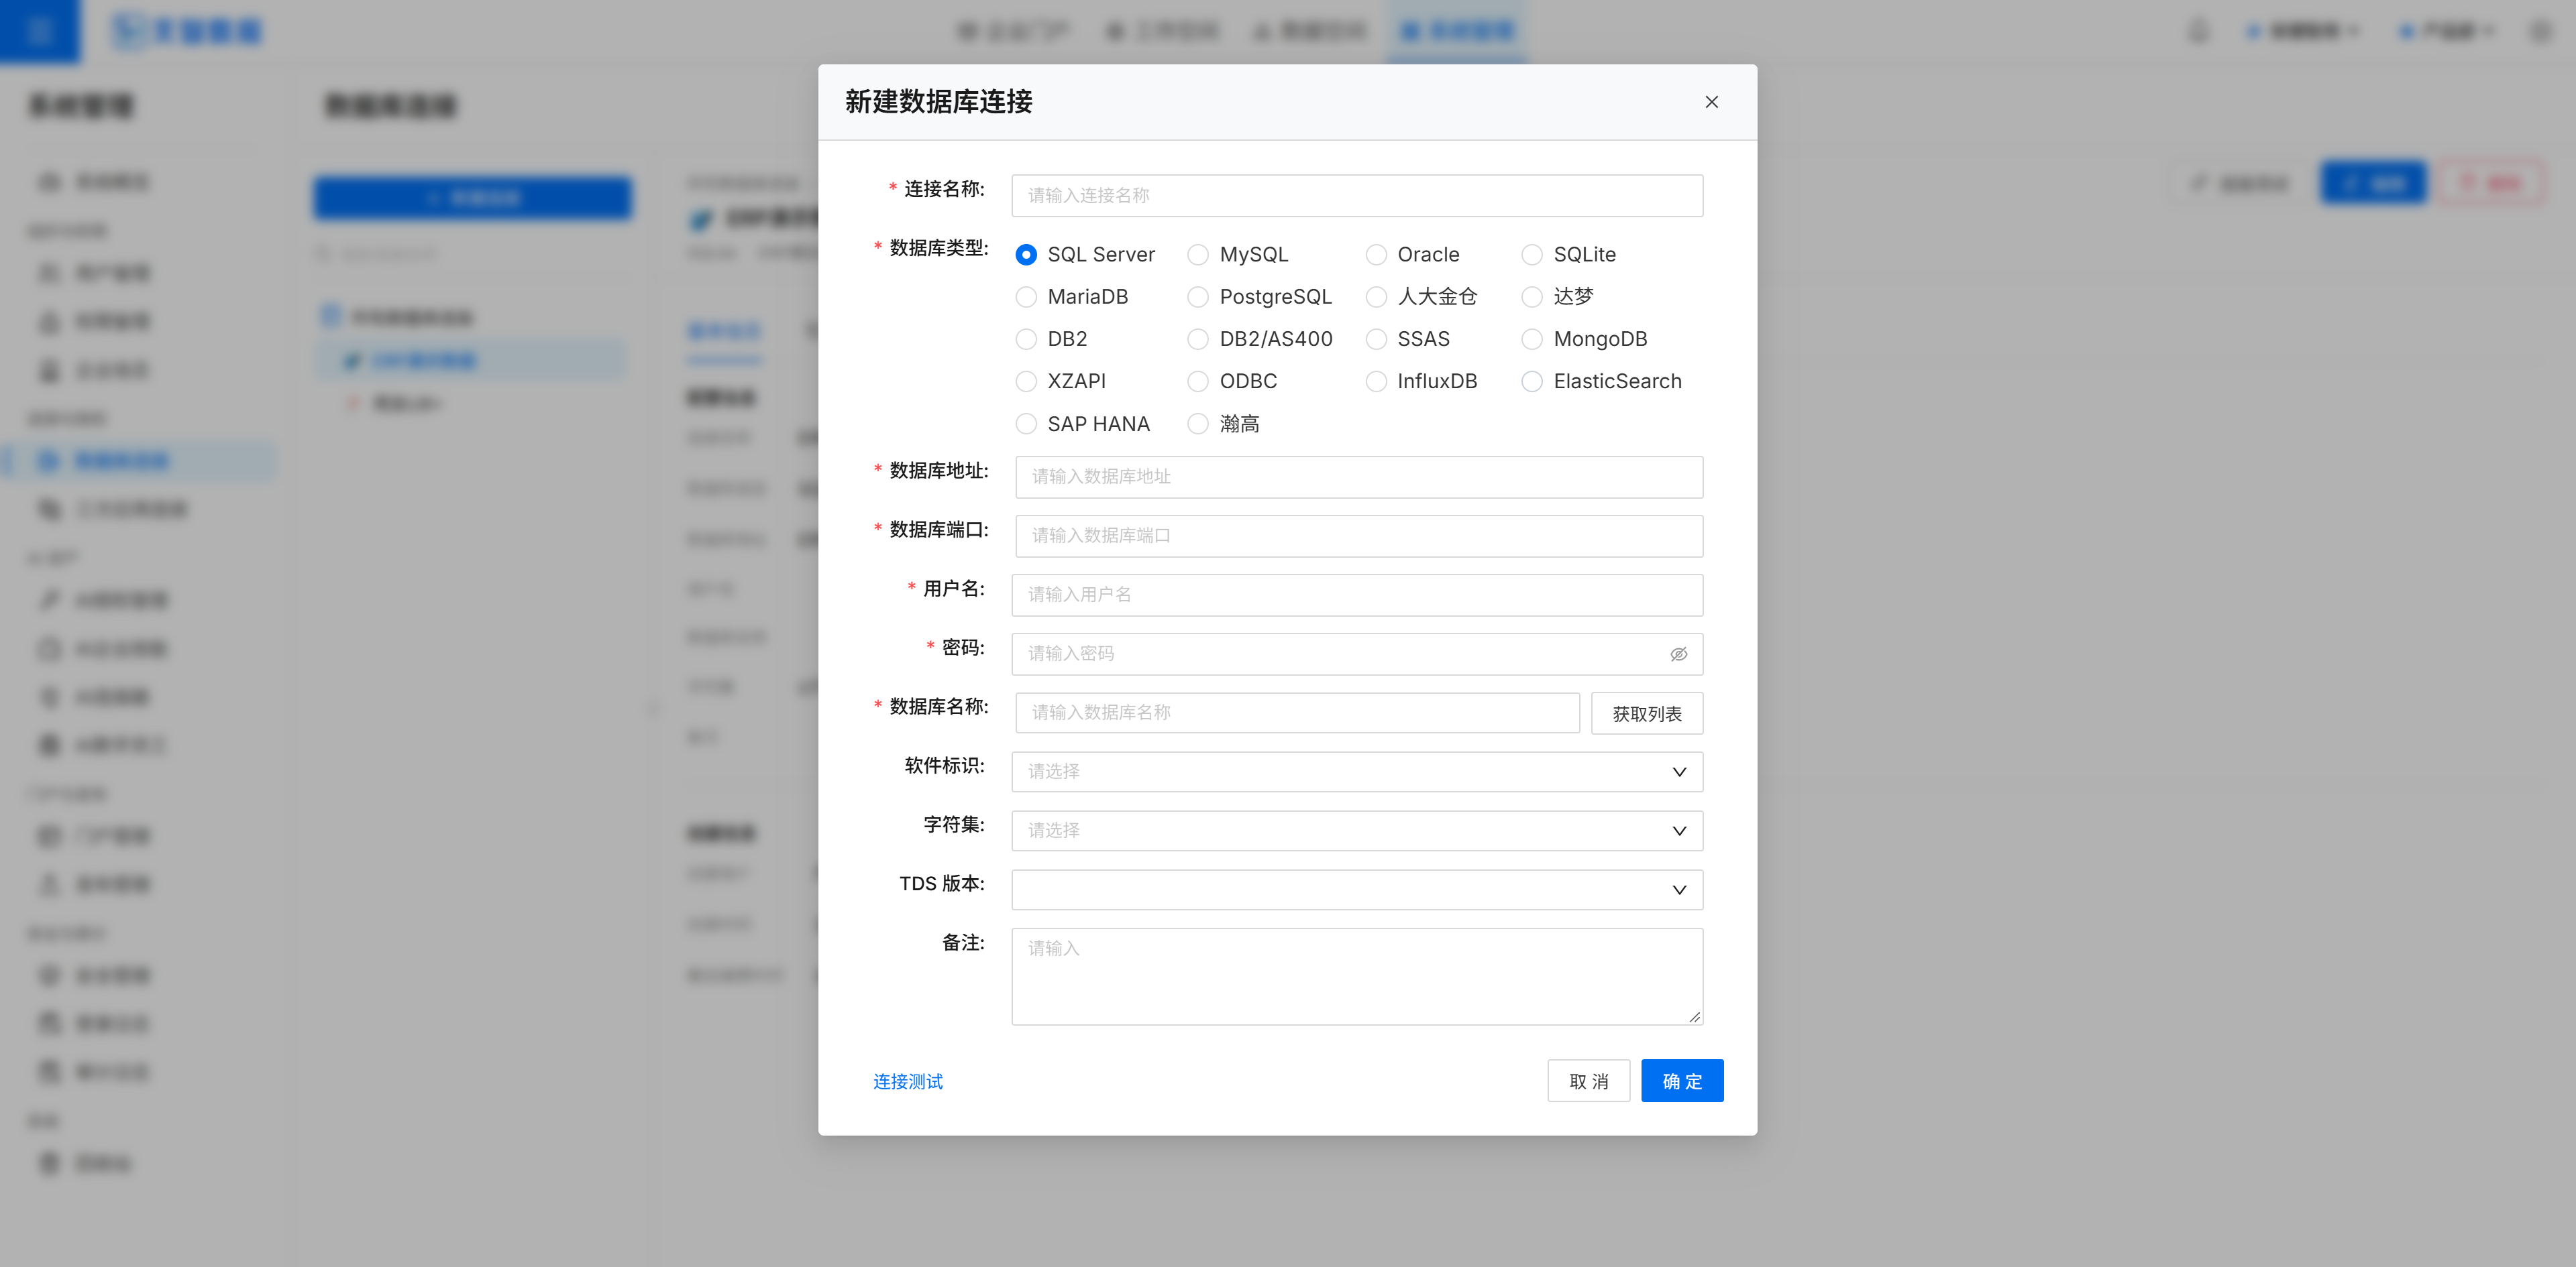The width and height of the screenshot is (2576, 1267).
Task: Click 获取列表 button
Action: coord(1647,713)
